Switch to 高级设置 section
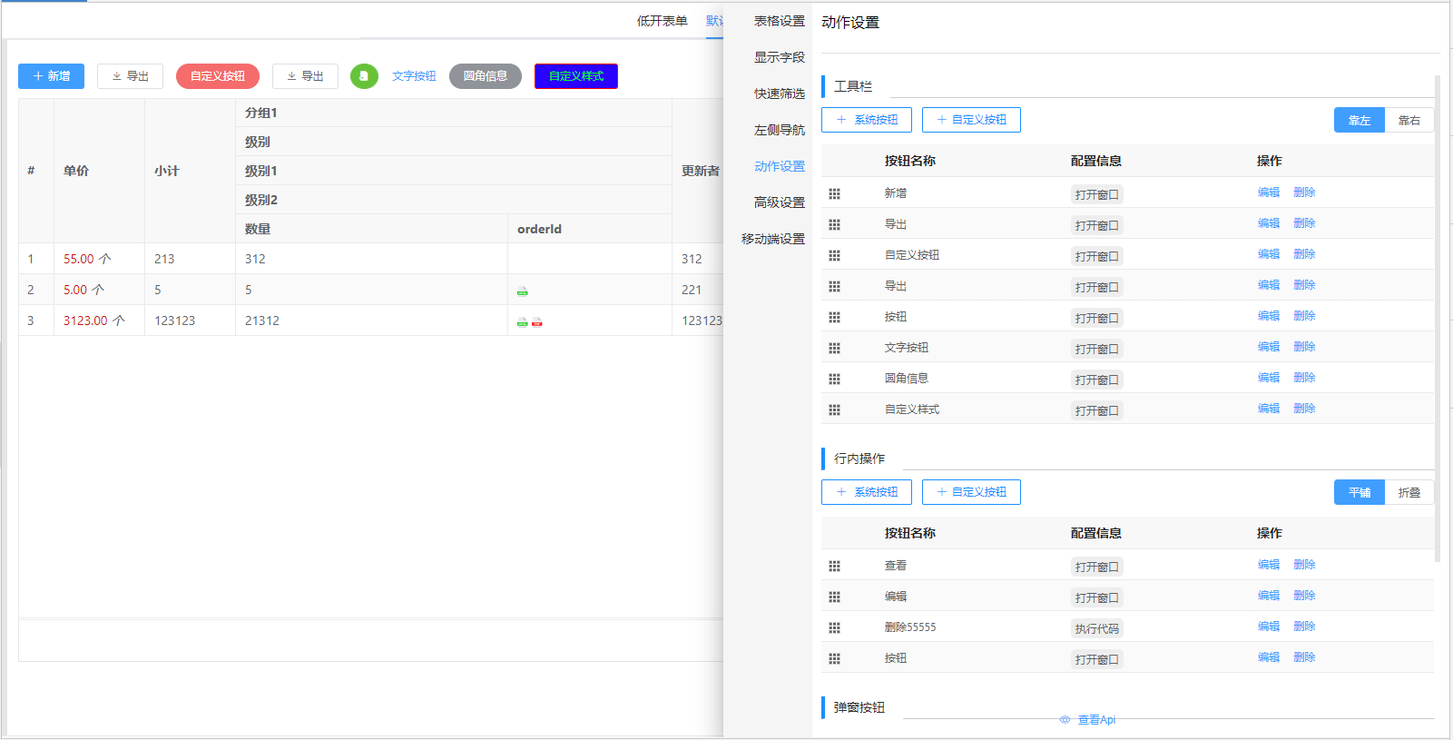The height and width of the screenshot is (740, 1453). [779, 202]
